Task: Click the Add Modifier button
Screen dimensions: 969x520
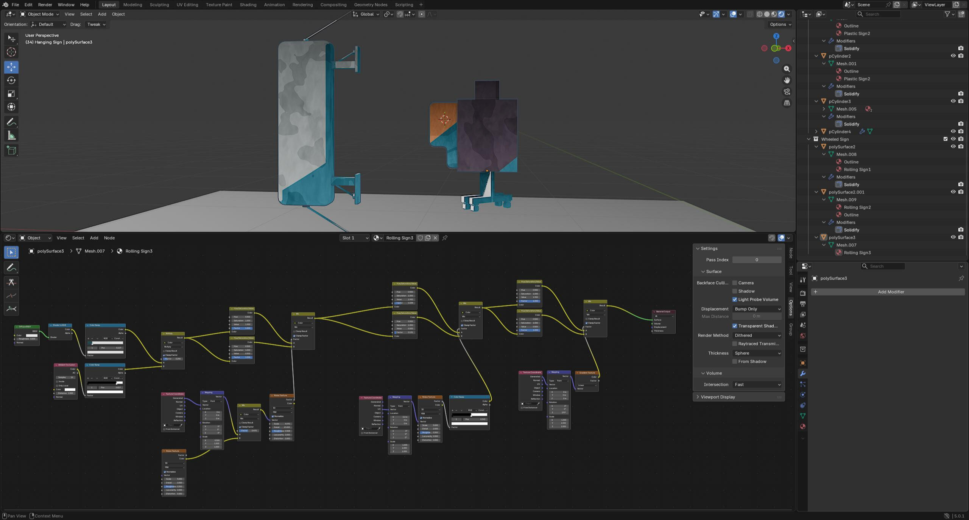Action: coord(888,292)
